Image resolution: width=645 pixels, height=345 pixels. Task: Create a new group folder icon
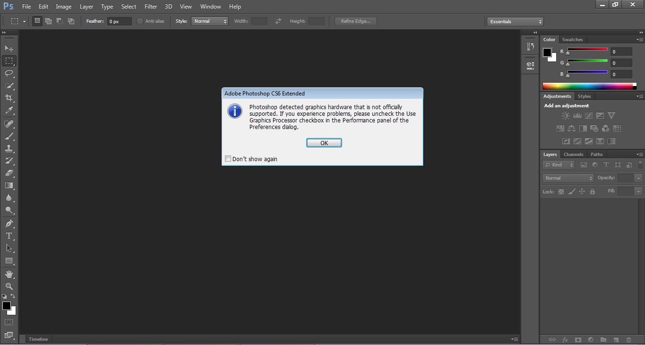pyautogui.click(x=603, y=339)
